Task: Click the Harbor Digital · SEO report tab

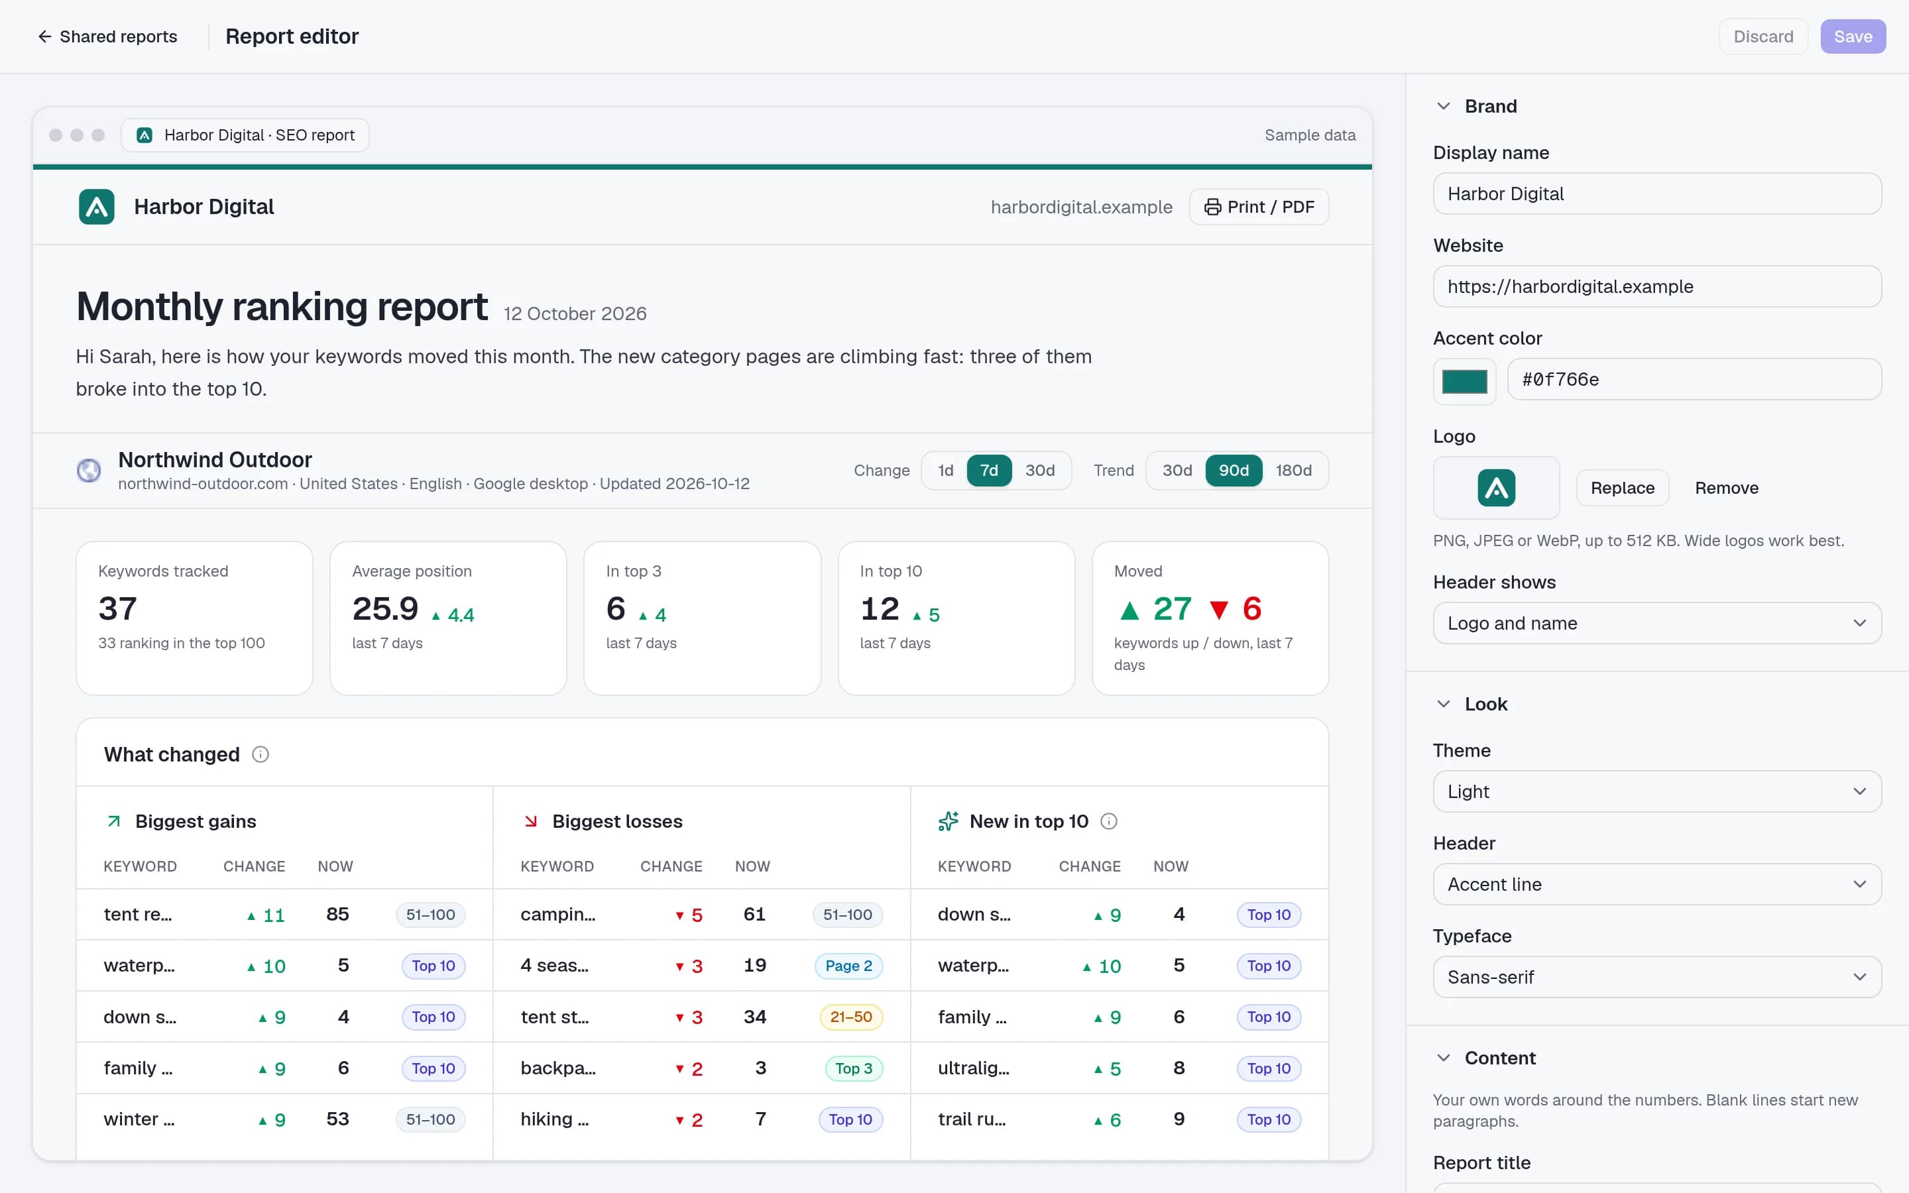Action: click(x=245, y=135)
